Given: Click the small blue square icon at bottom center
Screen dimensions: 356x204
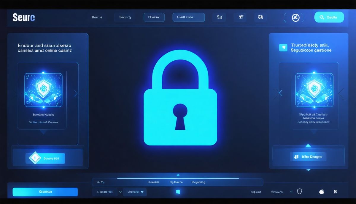Looking at the screenshot, I should [178, 192].
